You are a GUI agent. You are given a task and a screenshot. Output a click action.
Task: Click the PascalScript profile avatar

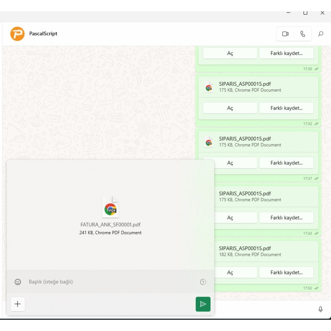(17, 34)
